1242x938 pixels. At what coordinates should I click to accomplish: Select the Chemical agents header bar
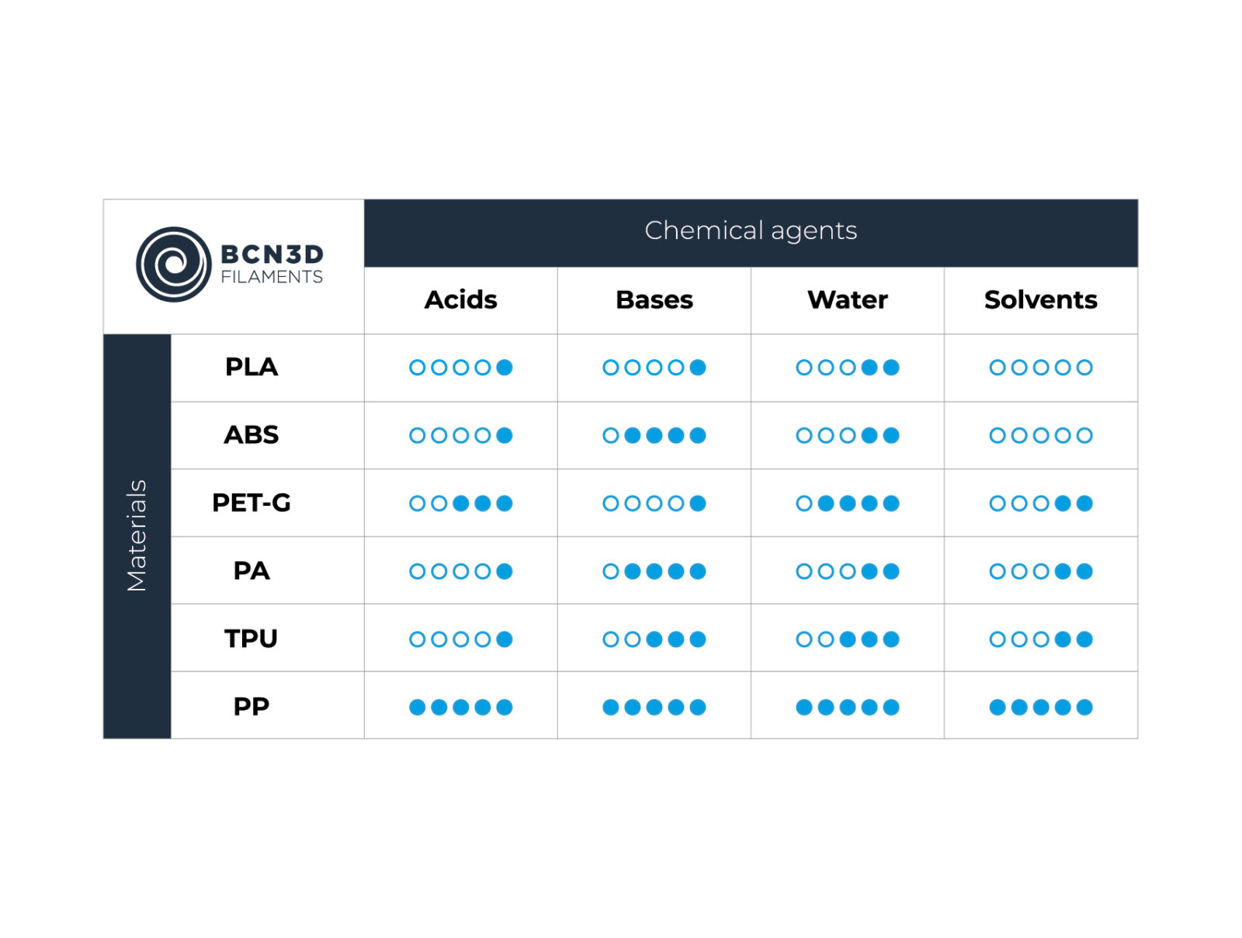point(751,233)
